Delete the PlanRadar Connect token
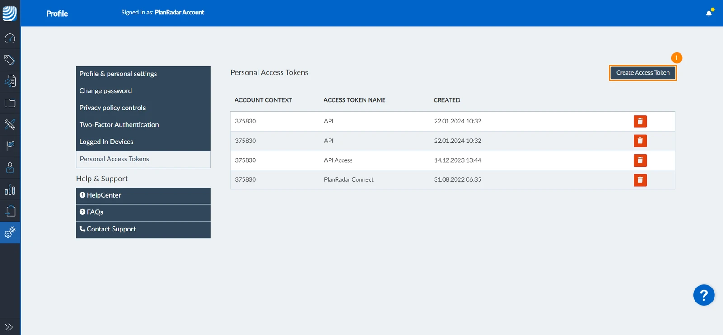The width and height of the screenshot is (723, 335). click(640, 180)
